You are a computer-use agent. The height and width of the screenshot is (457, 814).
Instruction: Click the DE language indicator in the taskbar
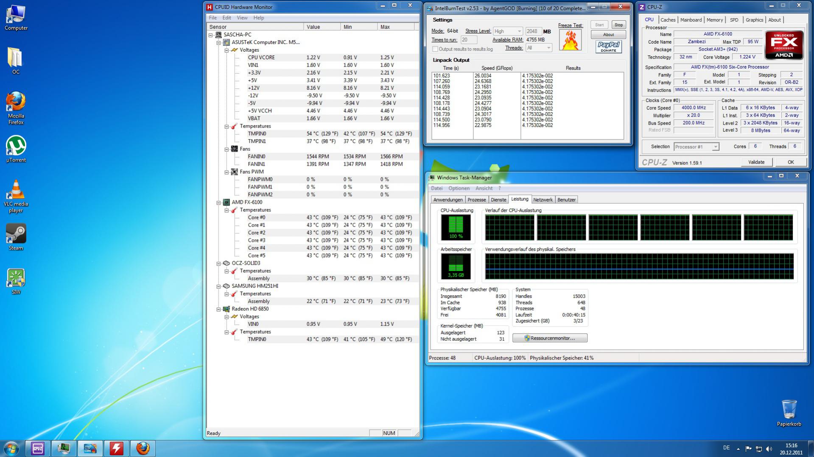pyautogui.click(x=726, y=448)
